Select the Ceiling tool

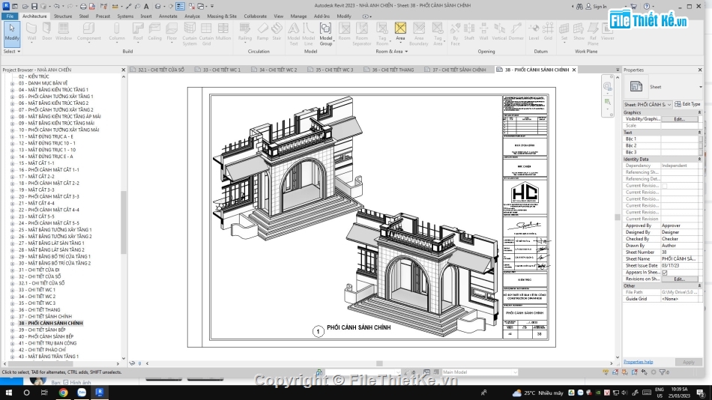point(154,31)
